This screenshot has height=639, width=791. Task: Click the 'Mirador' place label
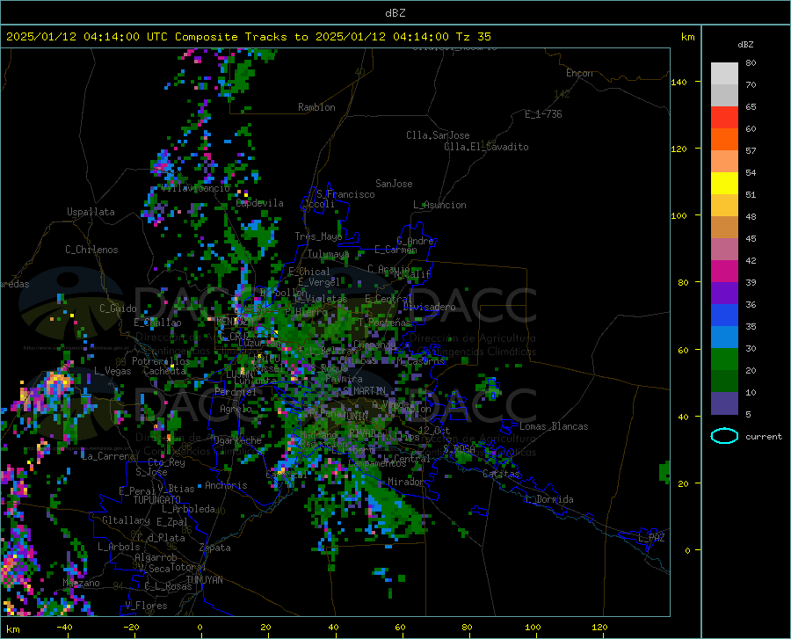pos(406,482)
